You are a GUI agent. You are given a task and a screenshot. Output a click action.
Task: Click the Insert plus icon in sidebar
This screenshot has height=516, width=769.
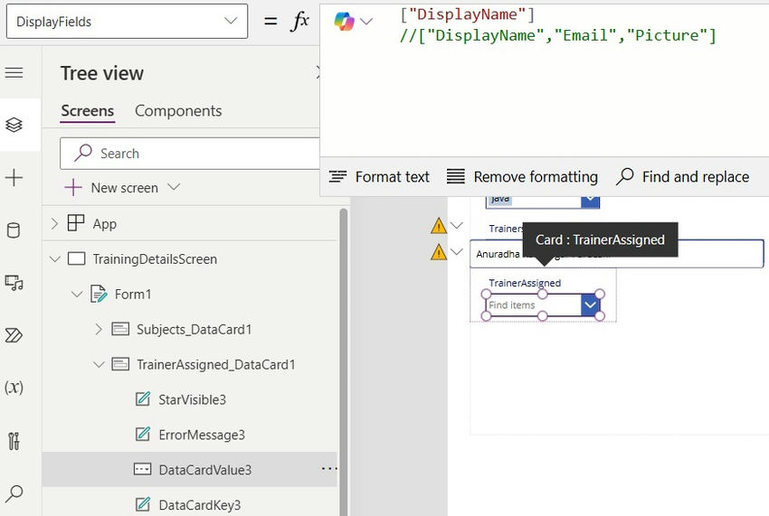click(14, 178)
